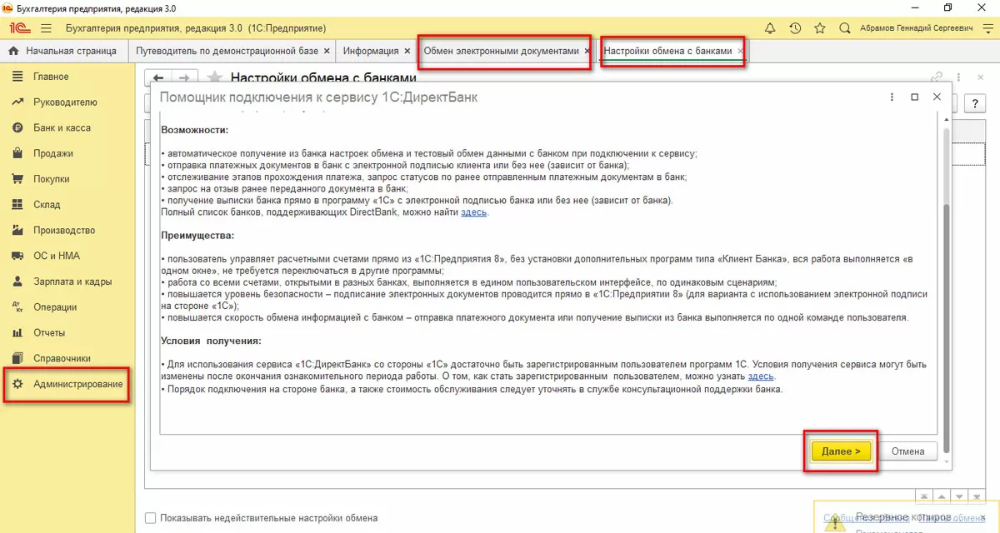The image size is (1000, 533).
Task: Click the Далее > button
Action: click(841, 451)
